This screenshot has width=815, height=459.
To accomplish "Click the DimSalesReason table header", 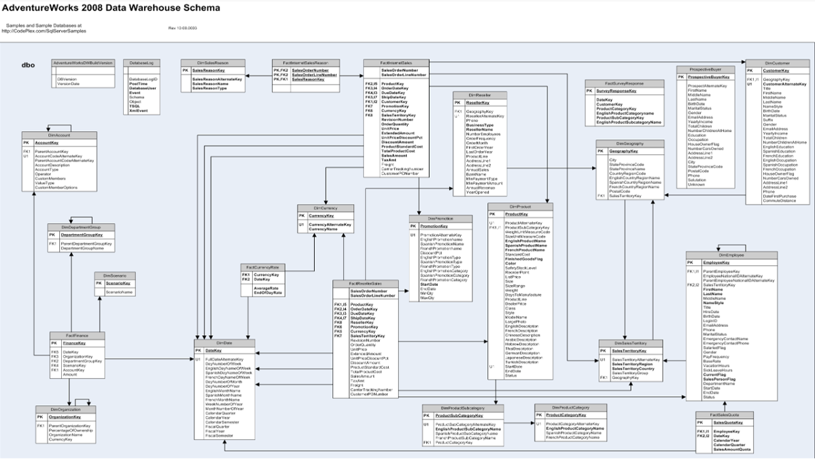I will pos(213,63).
